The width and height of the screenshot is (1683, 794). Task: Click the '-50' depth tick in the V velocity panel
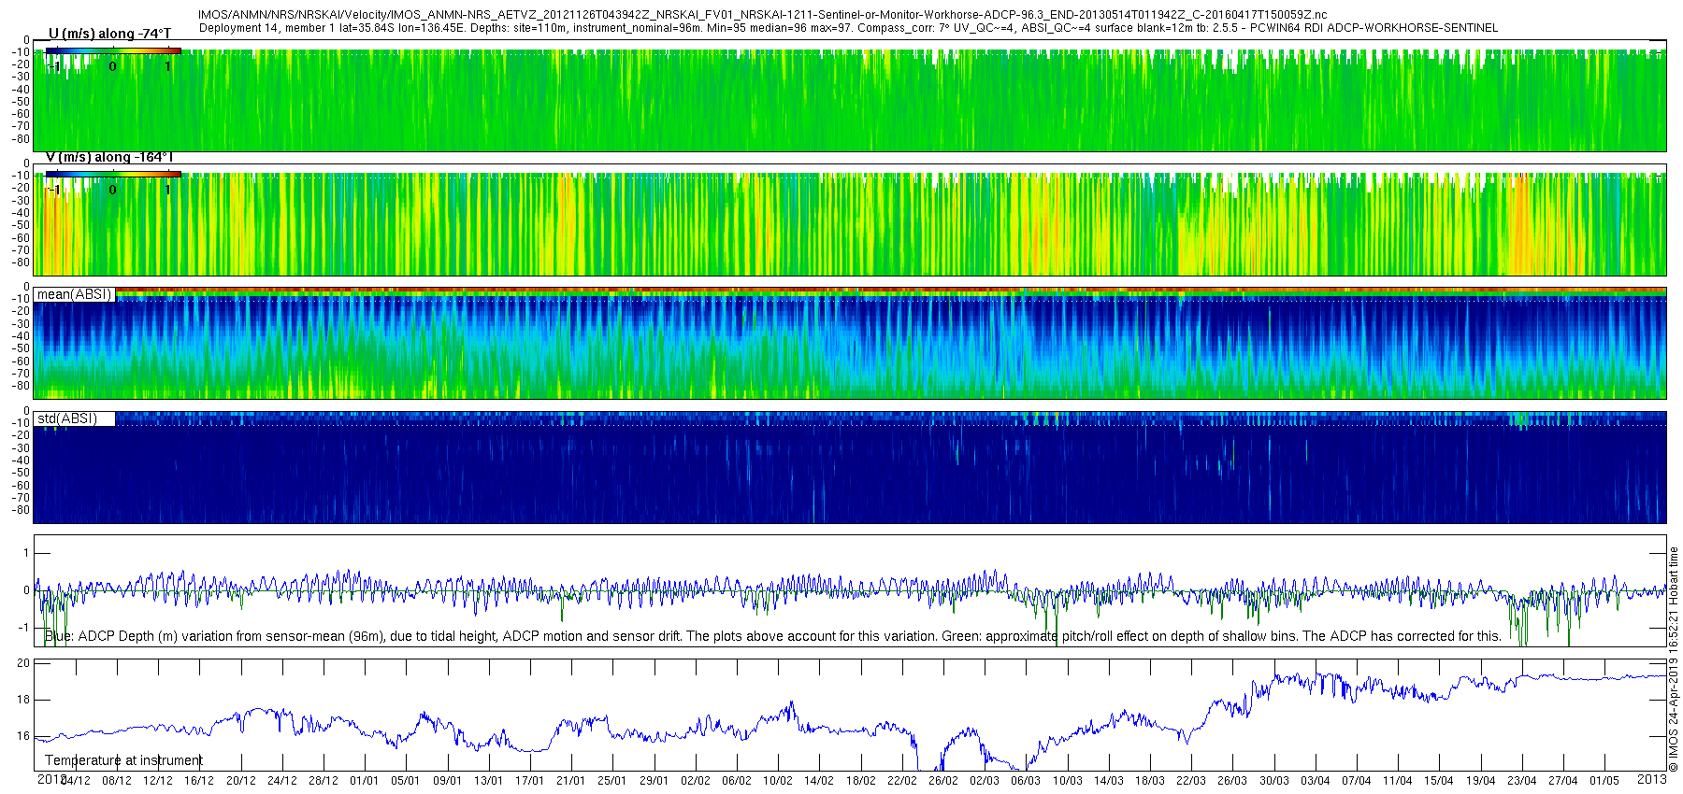tap(20, 225)
